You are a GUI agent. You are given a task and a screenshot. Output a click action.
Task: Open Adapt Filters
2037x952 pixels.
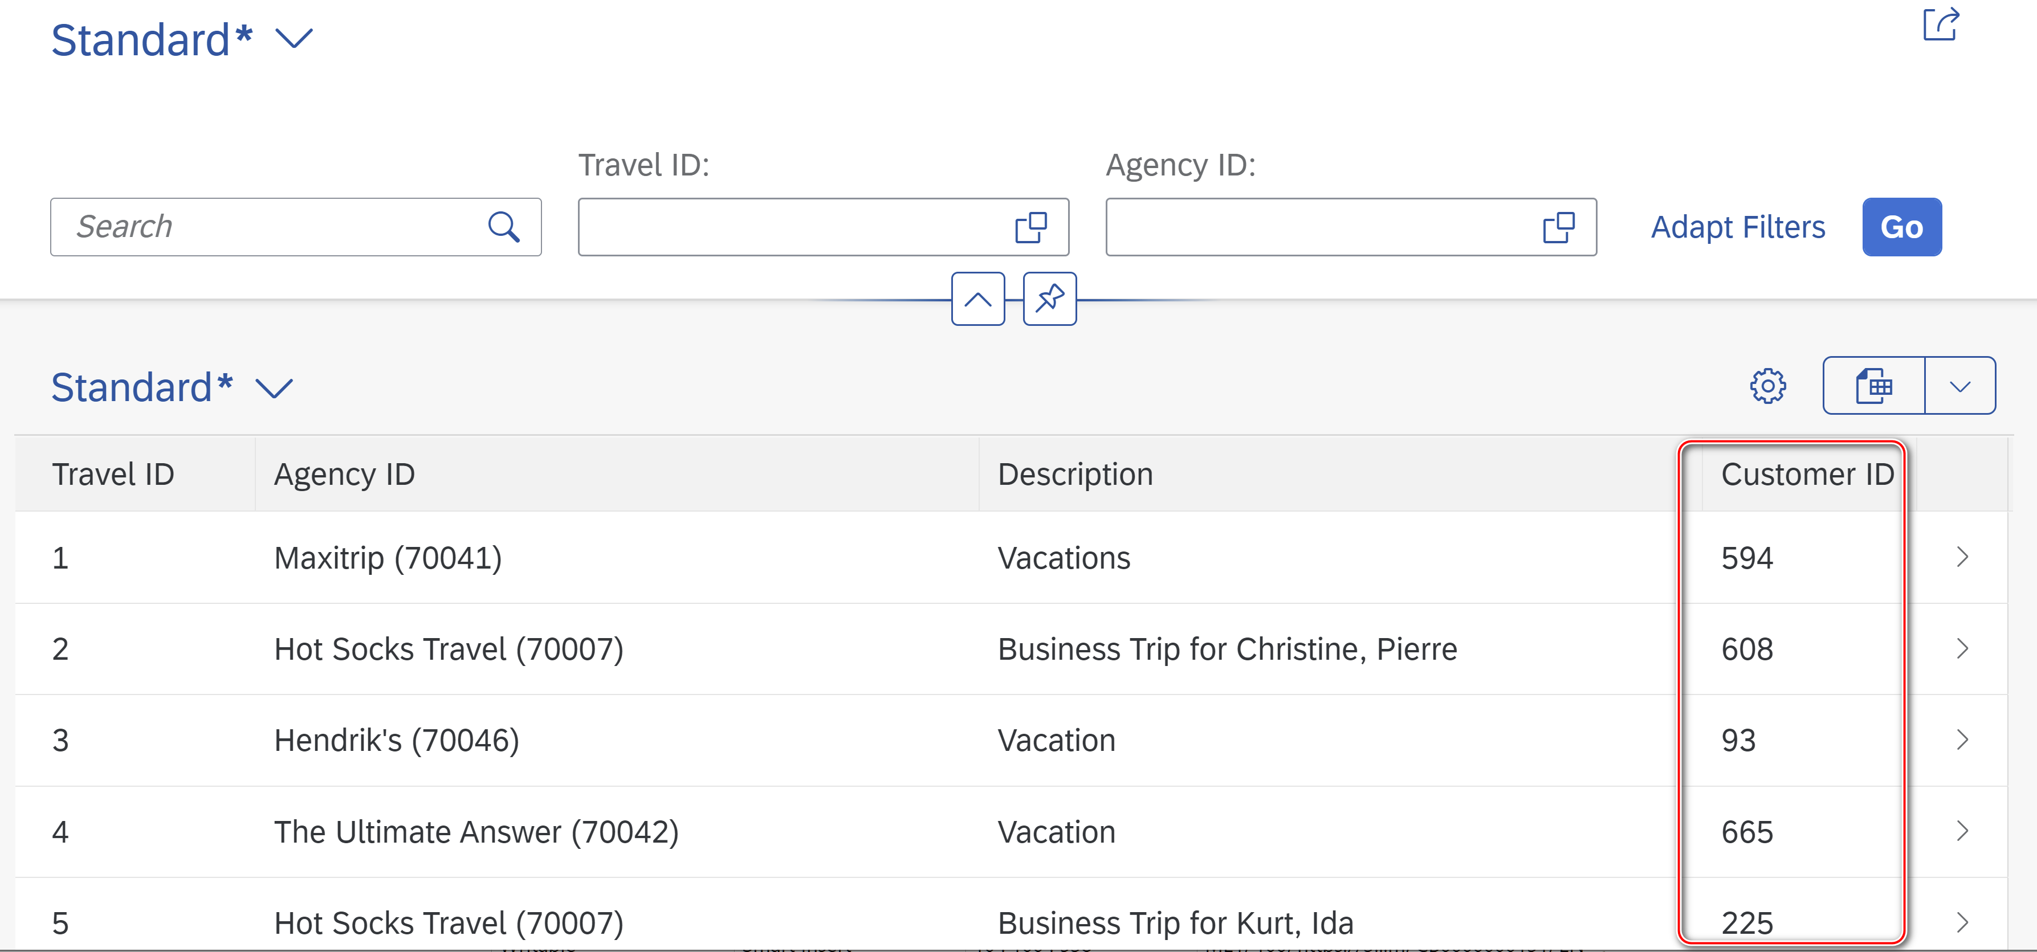tap(1737, 227)
